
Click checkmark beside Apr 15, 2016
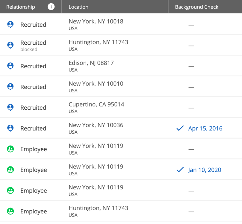point(180,128)
